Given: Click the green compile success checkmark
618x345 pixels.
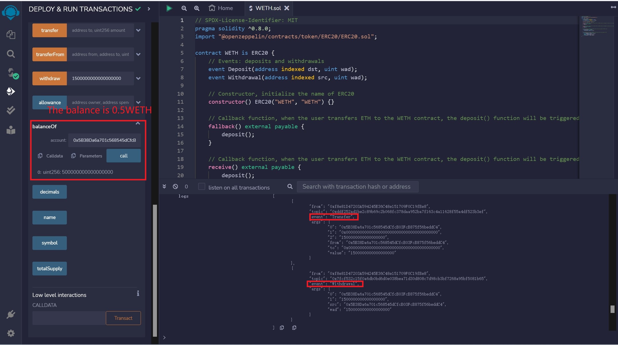Looking at the screenshot, I should [x=138, y=9].
